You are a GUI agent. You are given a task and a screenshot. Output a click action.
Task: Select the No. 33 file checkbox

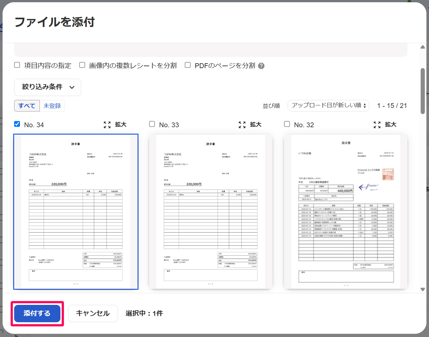pos(152,124)
